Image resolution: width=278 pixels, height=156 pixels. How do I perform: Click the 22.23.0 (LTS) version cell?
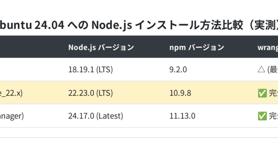point(91,93)
